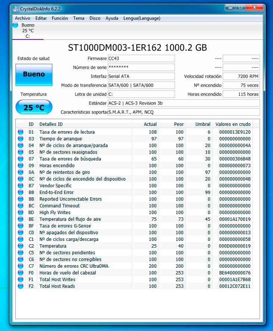Click status icon for Command Timeout row
Viewport: 273px width, 331px height.
click(21, 206)
